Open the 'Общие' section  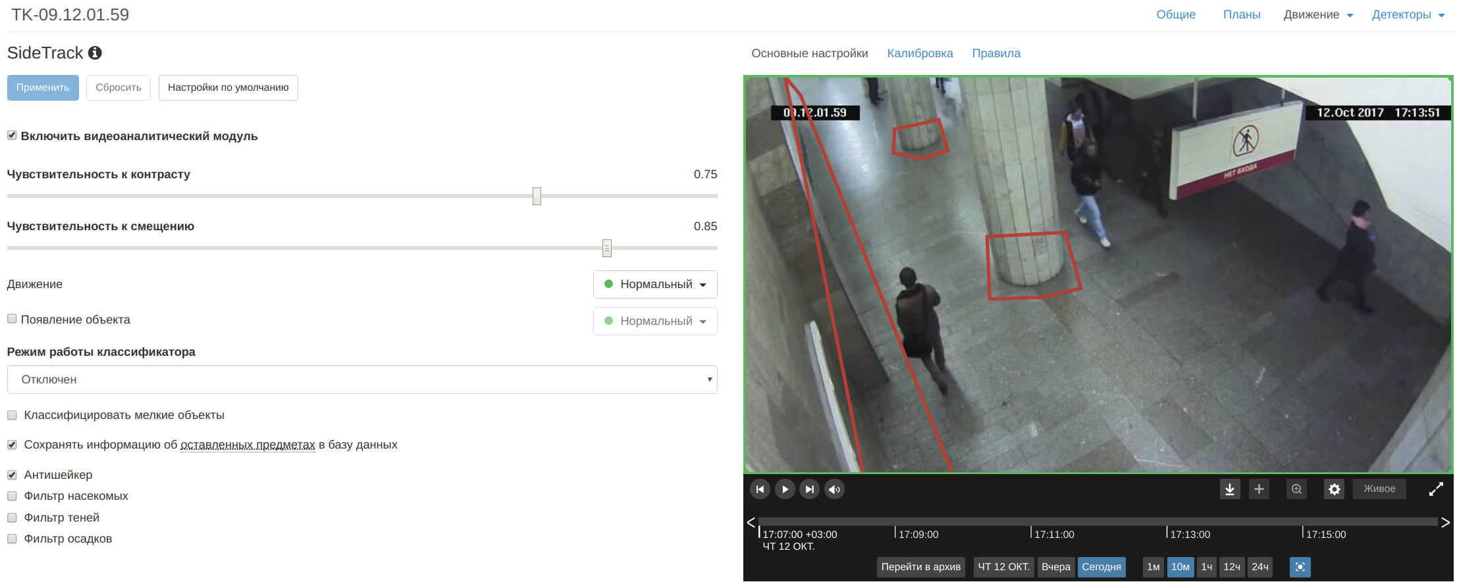pyautogui.click(x=1176, y=14)
